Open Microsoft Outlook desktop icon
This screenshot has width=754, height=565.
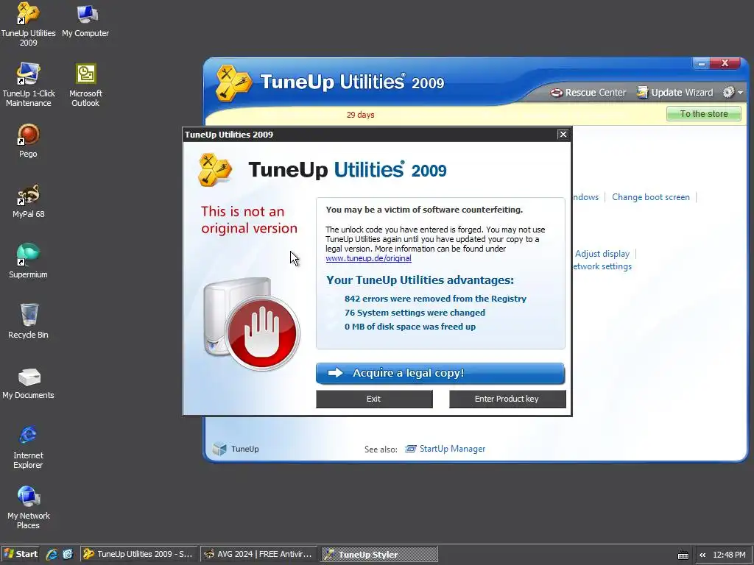click(x=85, y=85)
